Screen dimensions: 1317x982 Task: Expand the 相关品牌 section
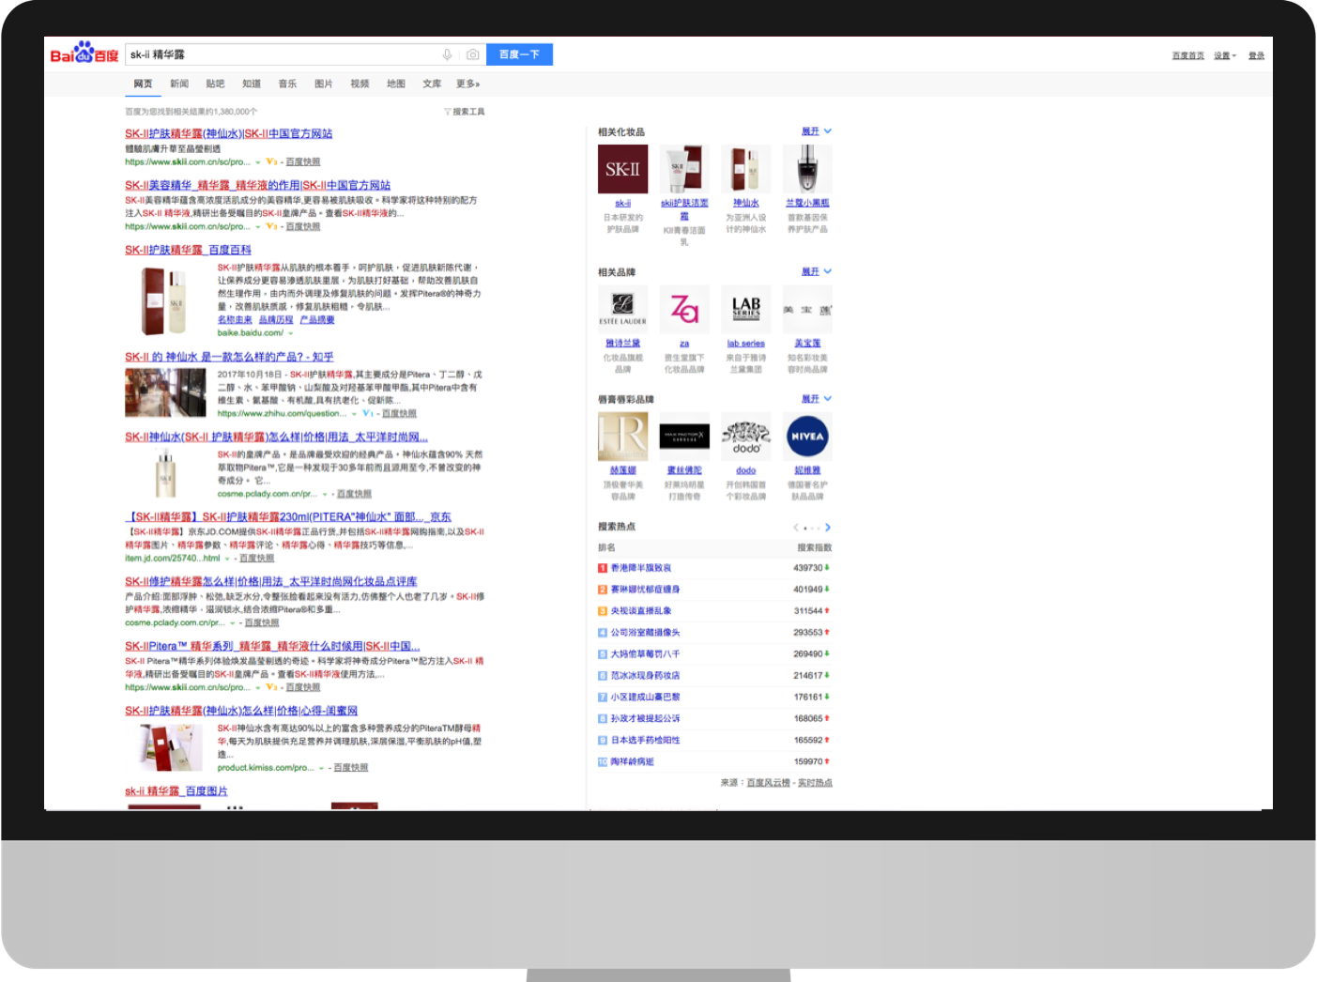(x=817, y=271)
